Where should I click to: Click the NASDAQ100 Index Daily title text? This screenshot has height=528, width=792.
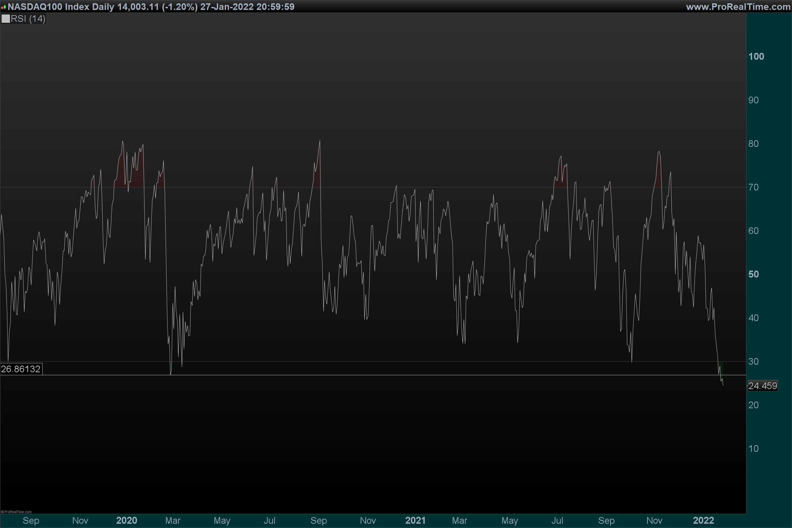pyautogui.click(x=61, y=7)
